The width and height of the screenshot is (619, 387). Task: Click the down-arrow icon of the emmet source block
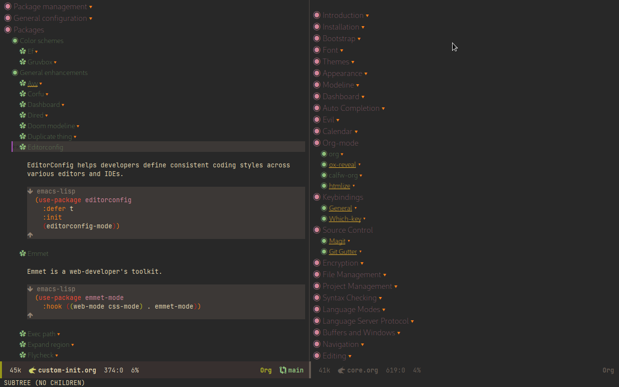30,289
